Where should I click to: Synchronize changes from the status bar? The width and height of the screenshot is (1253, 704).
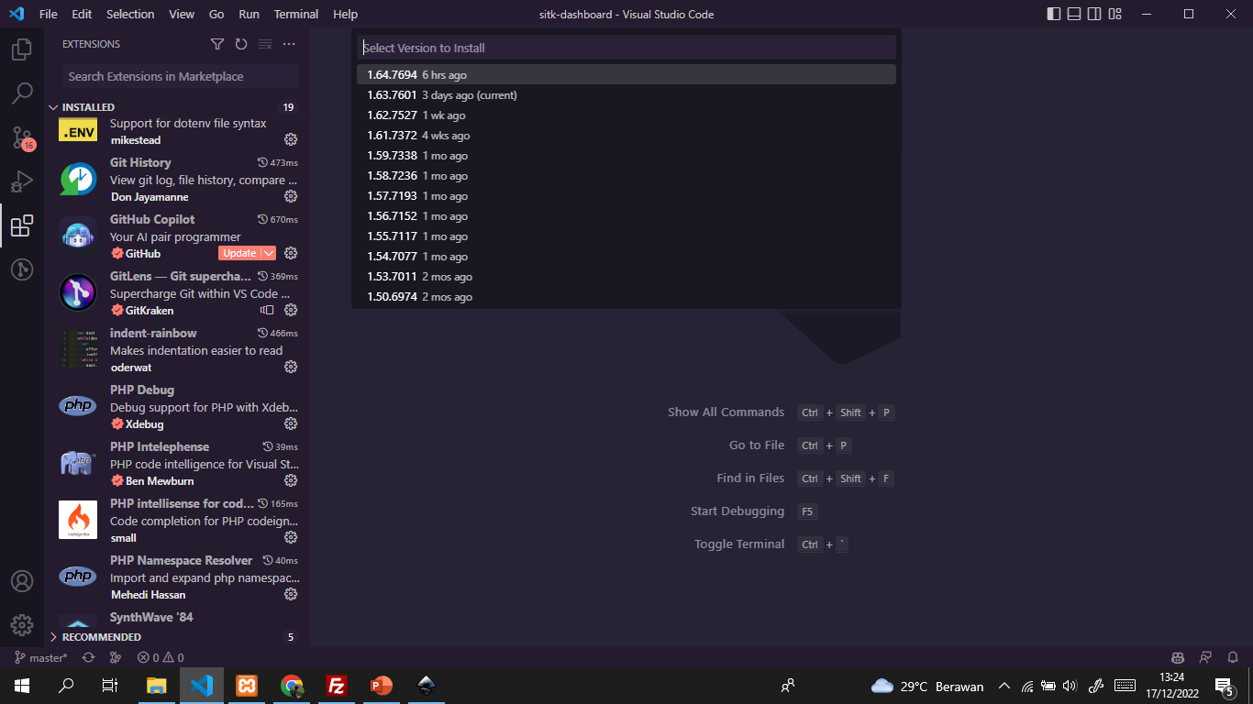coord(88,657)
